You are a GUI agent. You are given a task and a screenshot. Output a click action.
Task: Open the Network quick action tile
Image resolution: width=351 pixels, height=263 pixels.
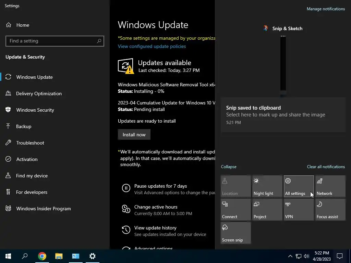pos(330,186)
